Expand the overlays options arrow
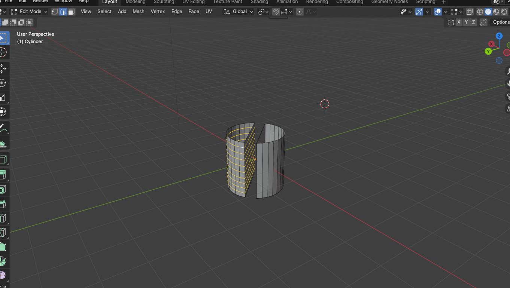 tap(446, 12)
